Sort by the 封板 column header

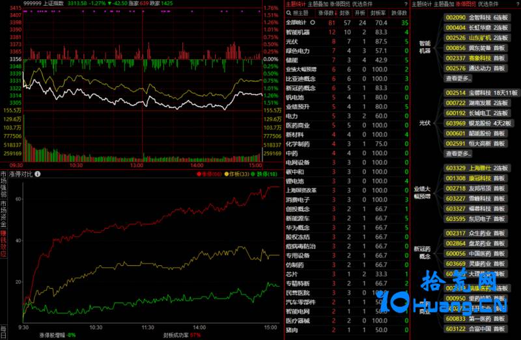point(345,13)
